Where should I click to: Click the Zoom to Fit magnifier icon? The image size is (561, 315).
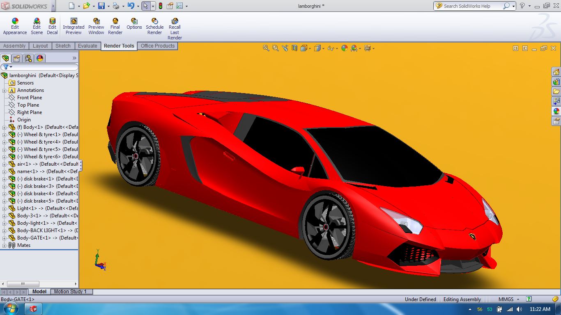(266, 48)
